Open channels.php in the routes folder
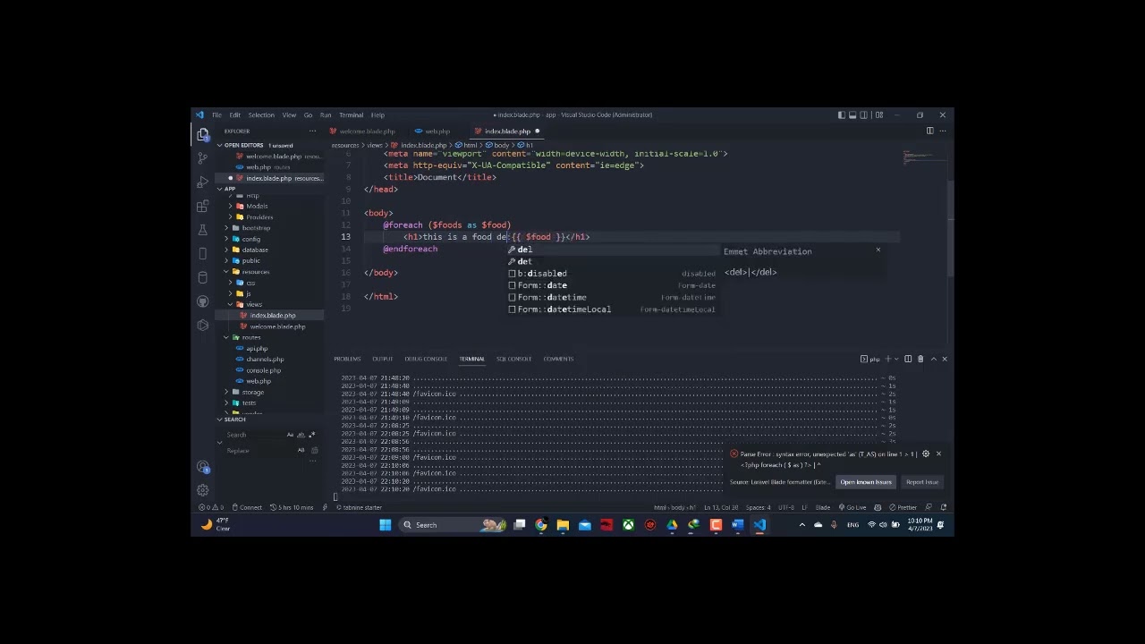The image size is (1145, 644). (x=265, y=359)
